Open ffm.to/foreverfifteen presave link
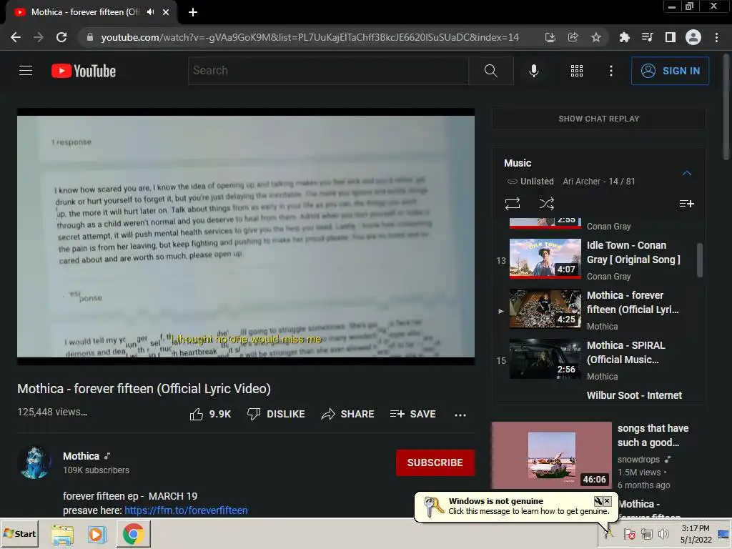732x549 pixels. 186,510
